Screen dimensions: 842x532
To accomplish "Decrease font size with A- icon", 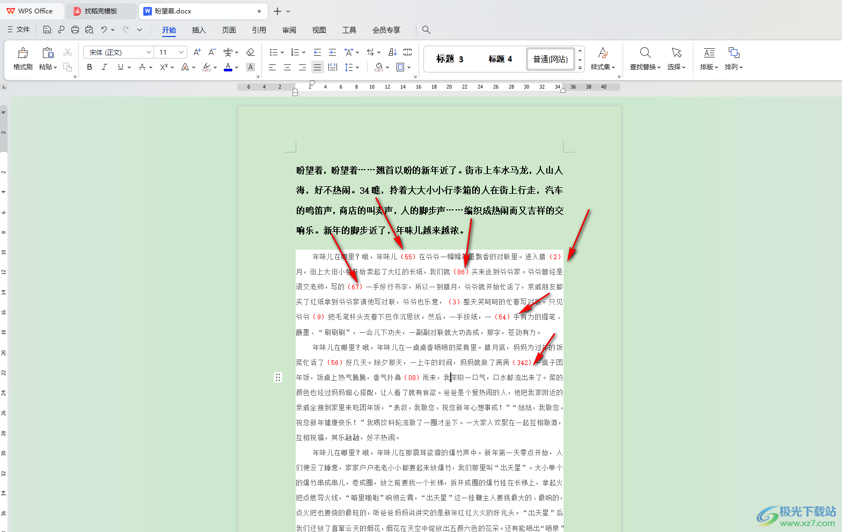I will pos(212,52).
